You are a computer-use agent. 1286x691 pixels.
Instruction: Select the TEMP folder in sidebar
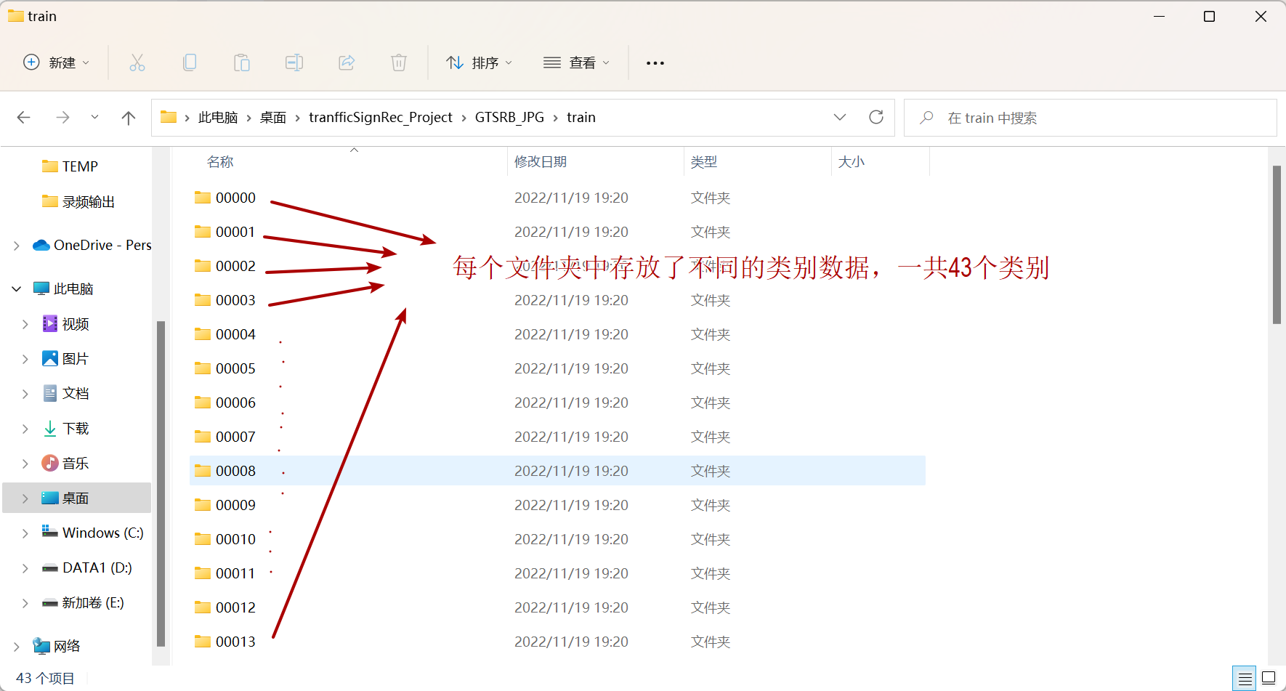click(70, 166)
